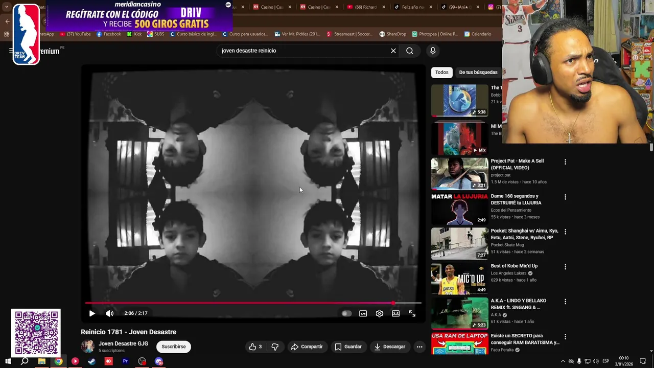Click the search magnifier button
The width and height of the screenshot is (654, 368).
pos(410,51)
